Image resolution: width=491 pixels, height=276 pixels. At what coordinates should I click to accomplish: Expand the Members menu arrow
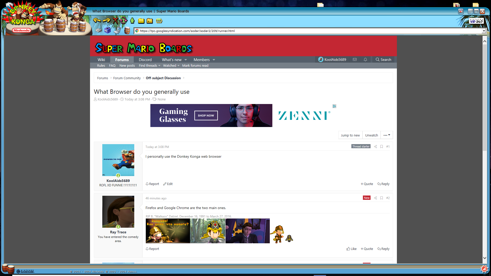point(214,60)
